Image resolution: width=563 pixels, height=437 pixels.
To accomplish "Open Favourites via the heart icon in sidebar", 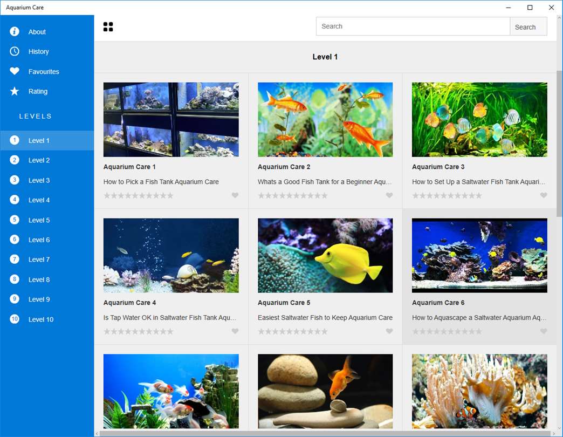I will click(15, 71).
